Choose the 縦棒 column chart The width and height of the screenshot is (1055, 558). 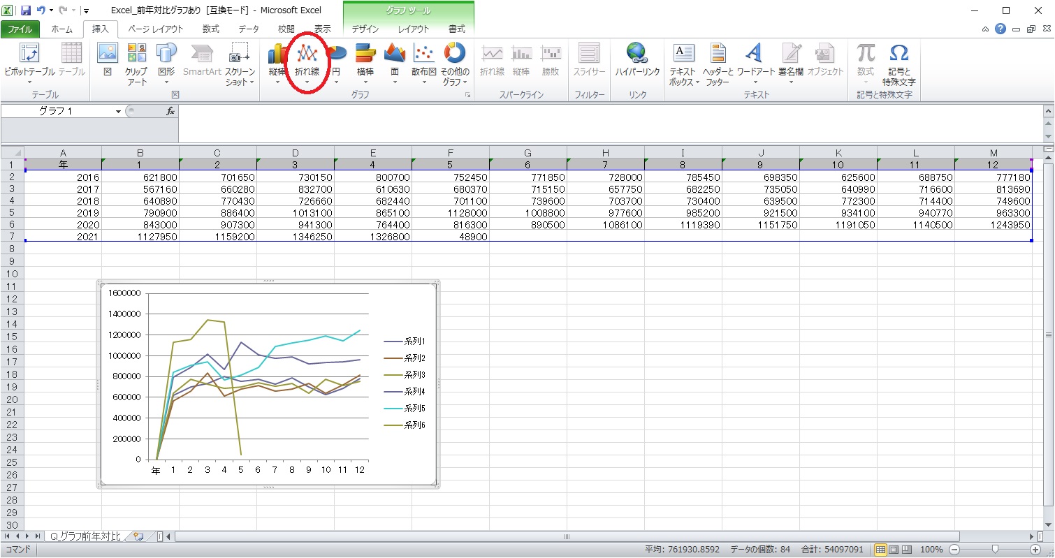(277, 63)
